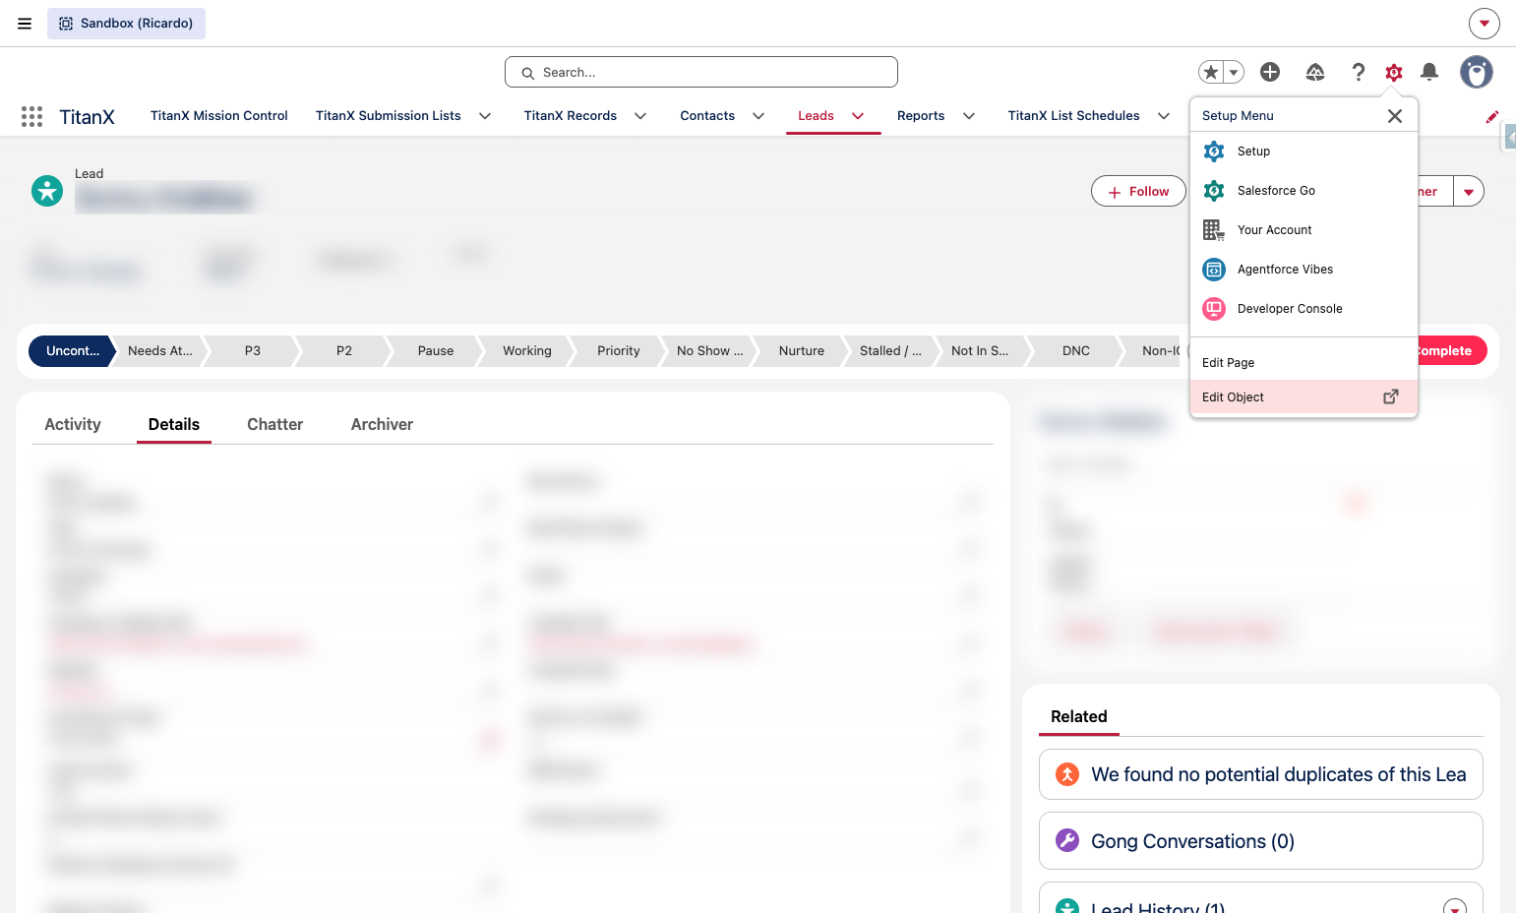1516x913 pixels.
Task: Open the Help question mark icon
Action: (x=1359, y=72)
